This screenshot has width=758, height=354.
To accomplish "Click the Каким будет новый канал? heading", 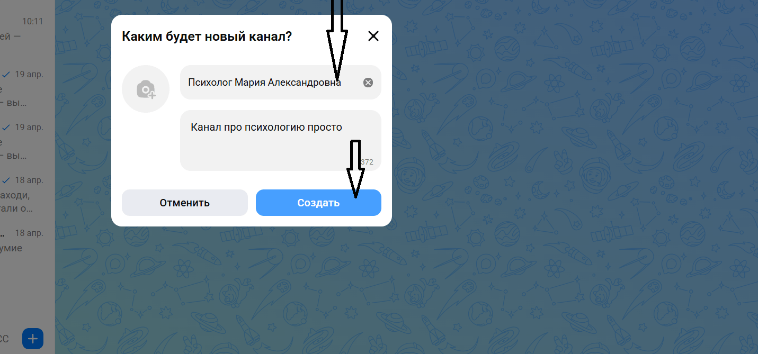I will coord(207,37).
